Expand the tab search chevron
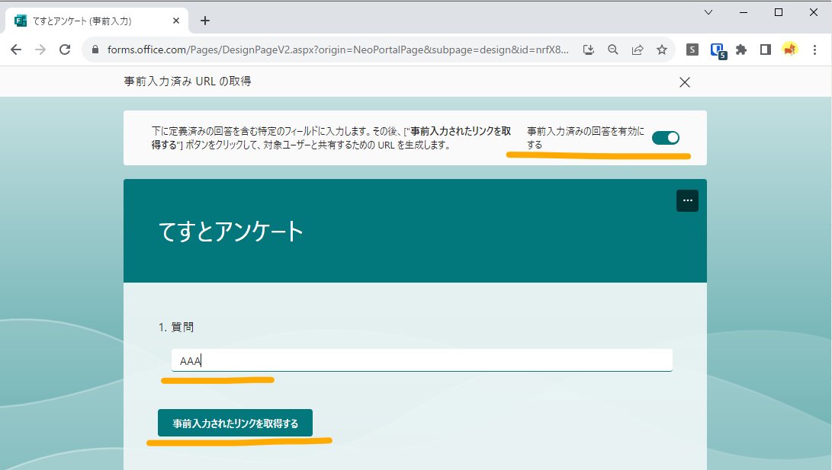The height and width of the screenshot is (470, 832). (x=708, y=12)
